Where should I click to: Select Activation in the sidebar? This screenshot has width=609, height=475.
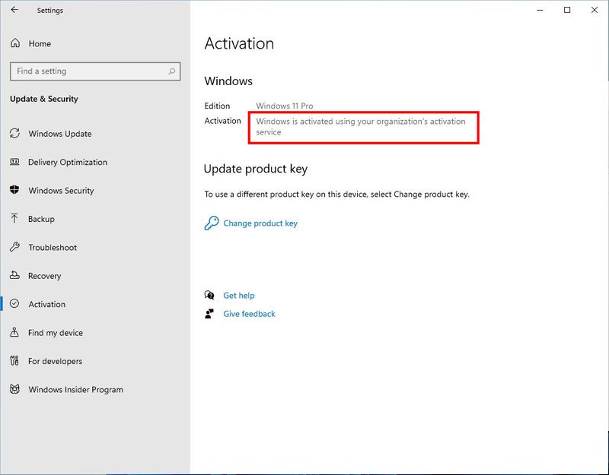coord(46,305)
